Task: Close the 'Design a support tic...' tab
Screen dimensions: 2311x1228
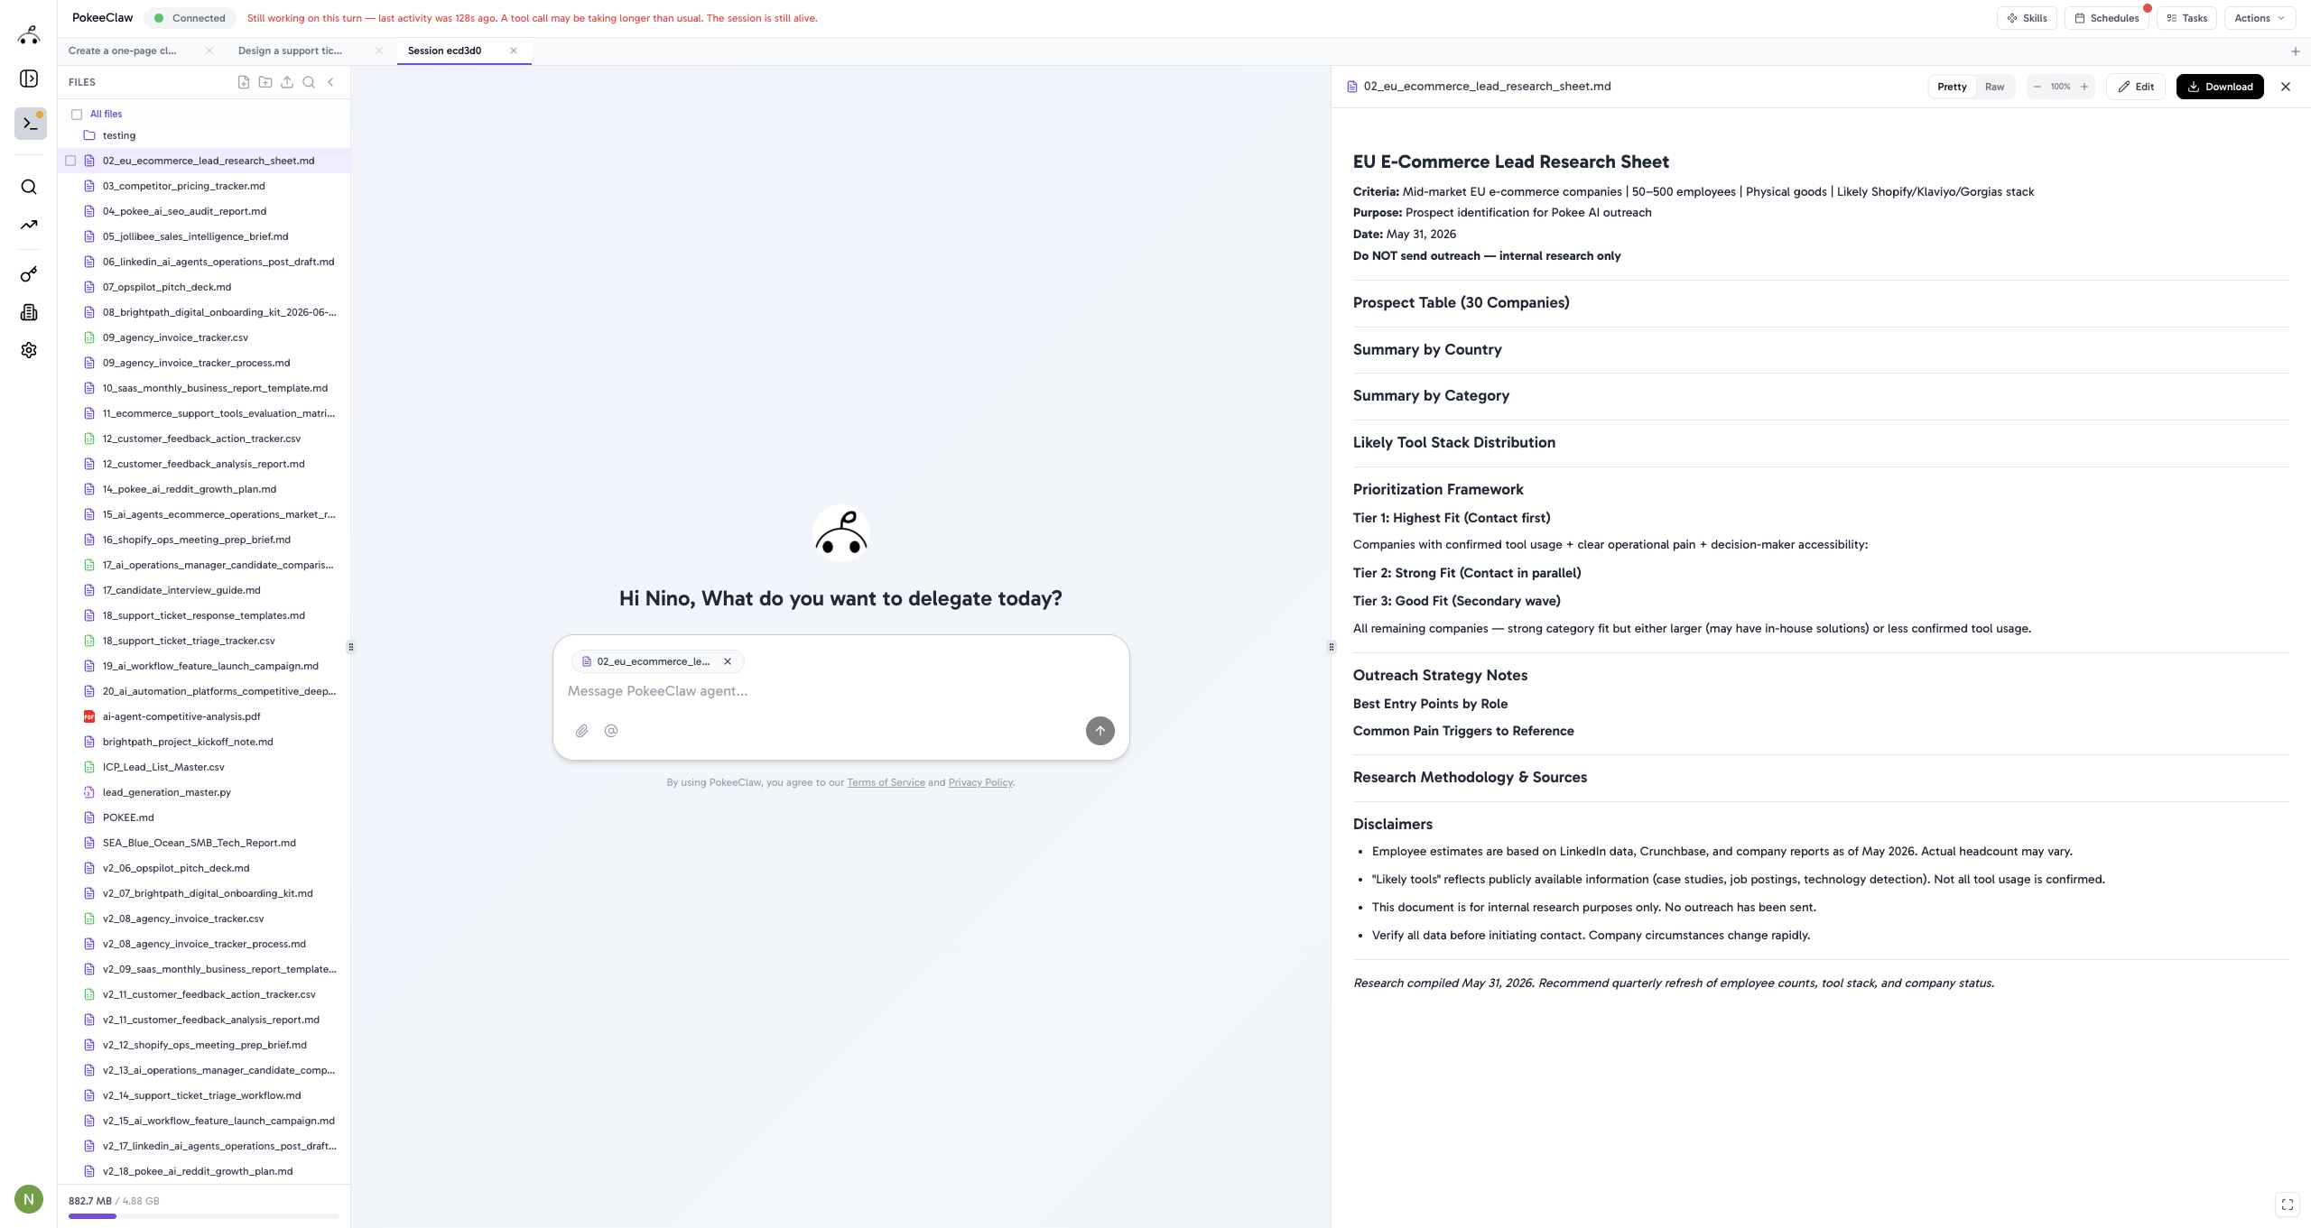Action: 379,51
